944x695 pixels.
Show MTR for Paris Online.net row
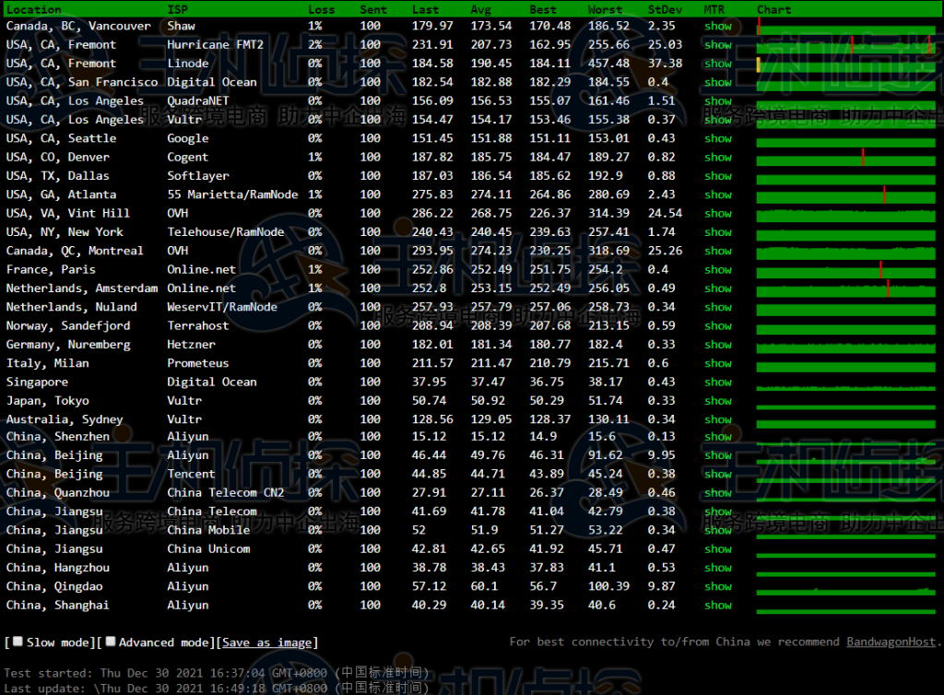(x=717, y=269)
